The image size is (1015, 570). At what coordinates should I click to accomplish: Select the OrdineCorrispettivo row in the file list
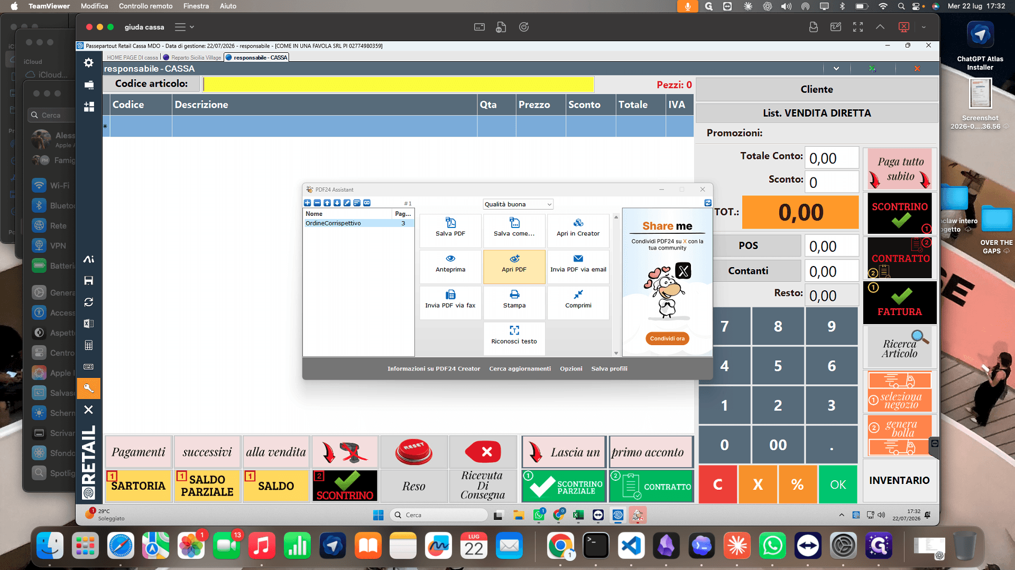[x=358, y=223]
